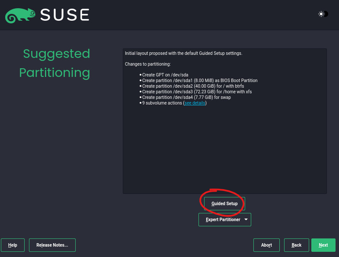Abort the installation

pyautogui.click(x=266, y=245)
